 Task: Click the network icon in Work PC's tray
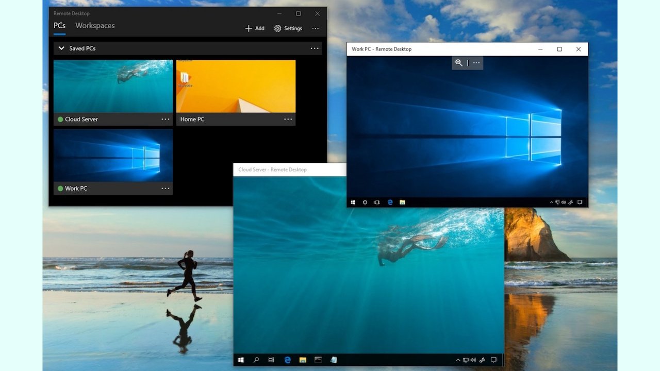pos(557,202)
